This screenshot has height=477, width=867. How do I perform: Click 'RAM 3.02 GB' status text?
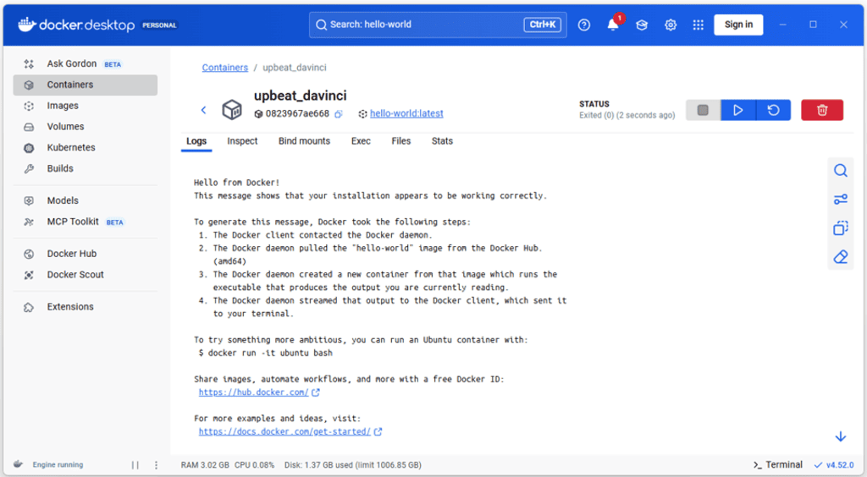coord(205,465)
